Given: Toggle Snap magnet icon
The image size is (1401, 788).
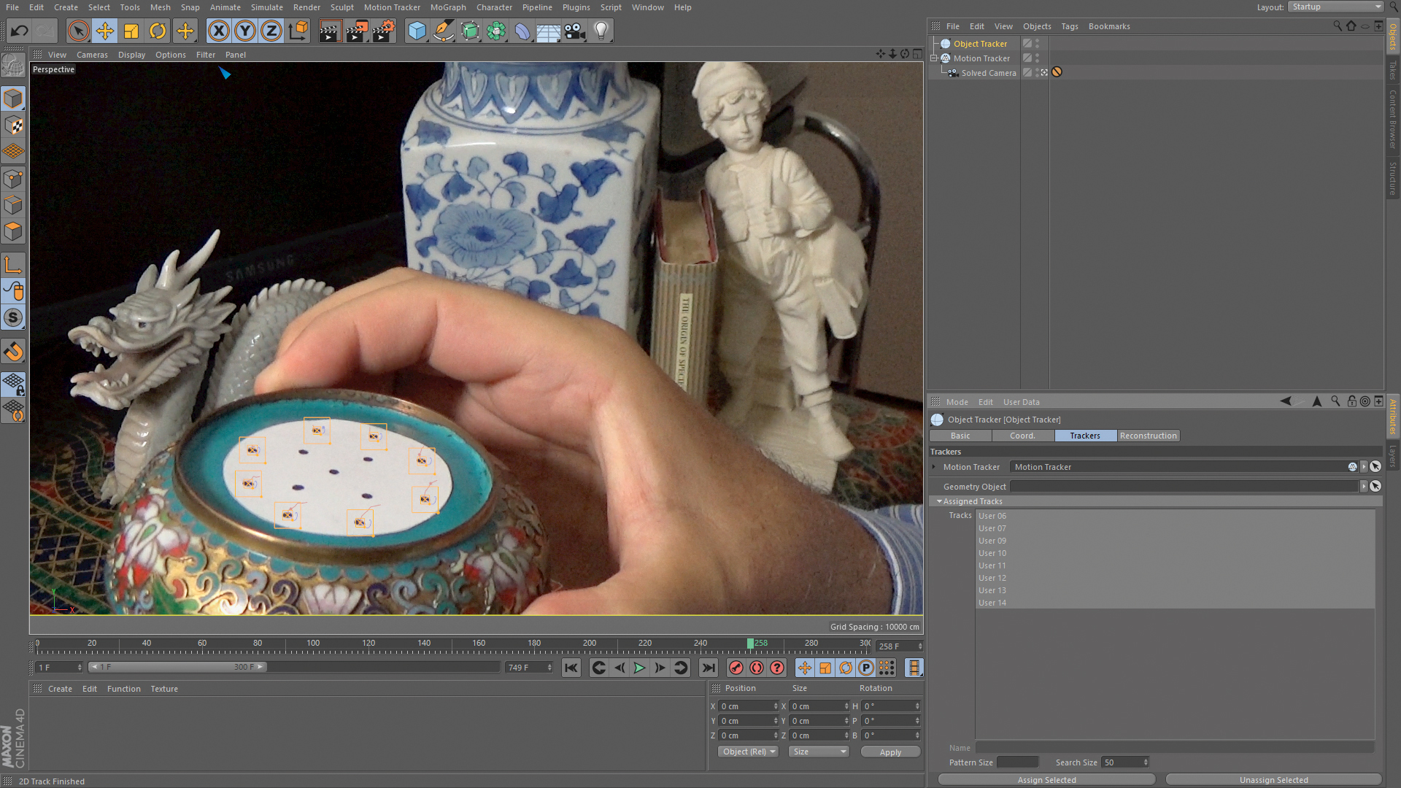Looking at the screenshot, I should click(13, 352).
